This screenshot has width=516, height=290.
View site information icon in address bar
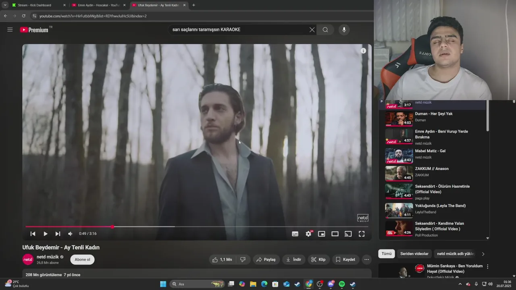coord(34,16)
